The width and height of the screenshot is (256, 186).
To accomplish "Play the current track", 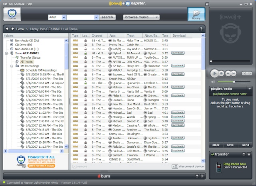I will pos(214,73).
